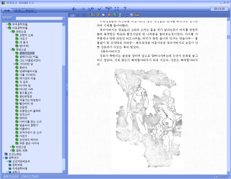Go forward with the right arrow button
The image size is (231, 179).
pos(83,9)
